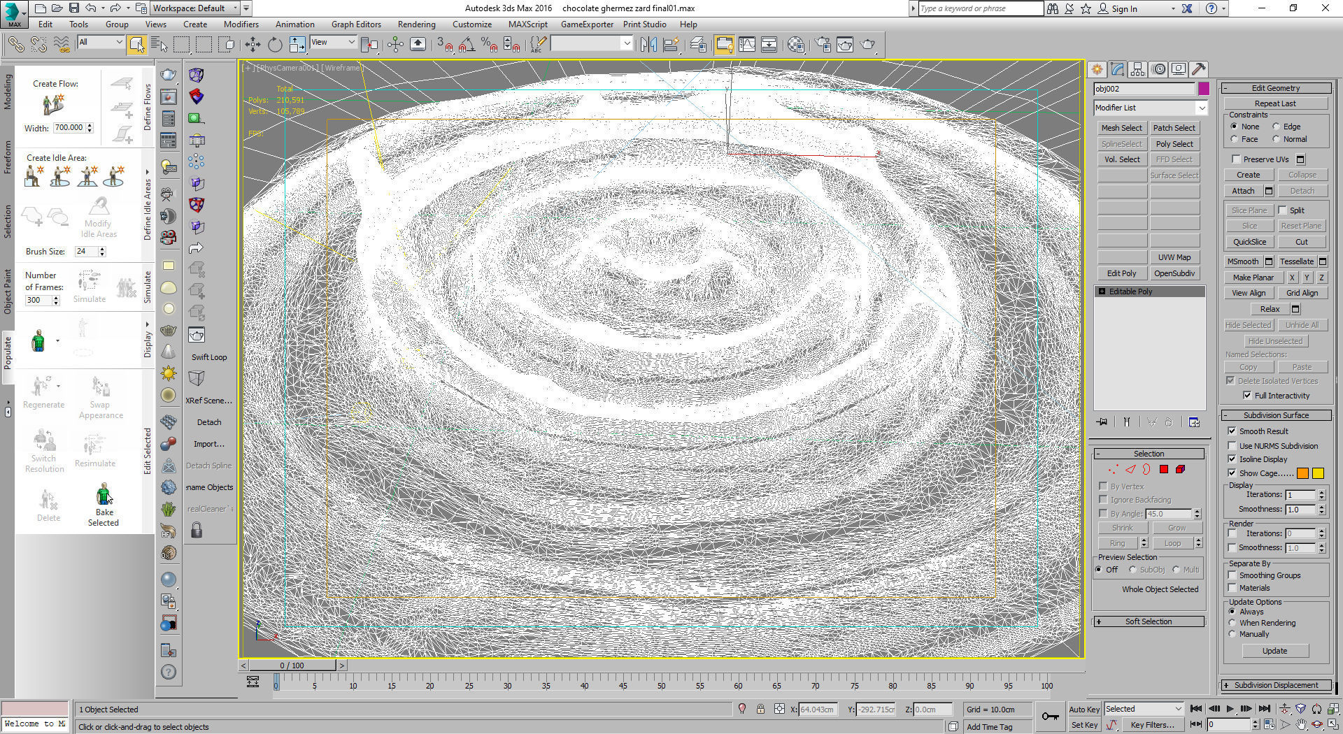Switch to the Utilities command panel tab
Viewport: 1343px width, 734px height.
1199,69
